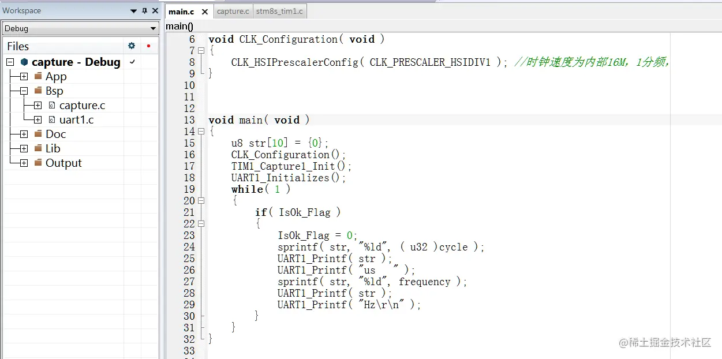Expand the App folder

[x=24, y=77]
